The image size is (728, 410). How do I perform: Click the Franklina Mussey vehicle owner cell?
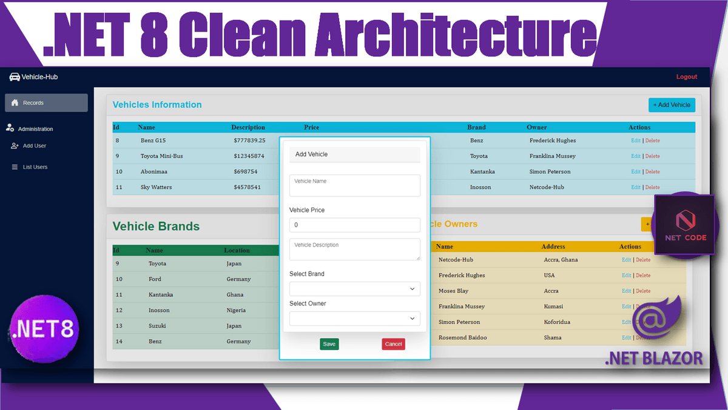553,156
